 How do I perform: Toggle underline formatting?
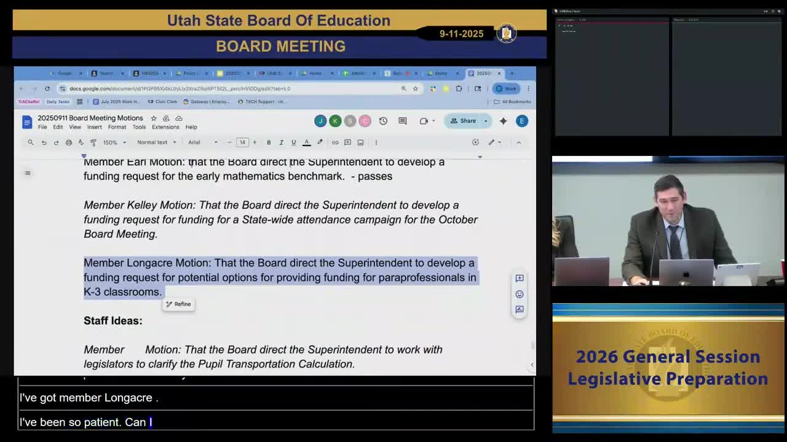(293, 142)
